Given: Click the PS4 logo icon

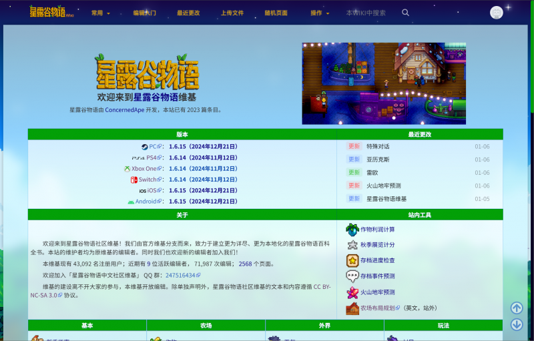Looking at the screenshot, I should pos(138,158).
